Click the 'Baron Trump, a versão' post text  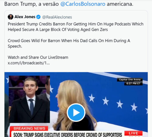[32, 4]
